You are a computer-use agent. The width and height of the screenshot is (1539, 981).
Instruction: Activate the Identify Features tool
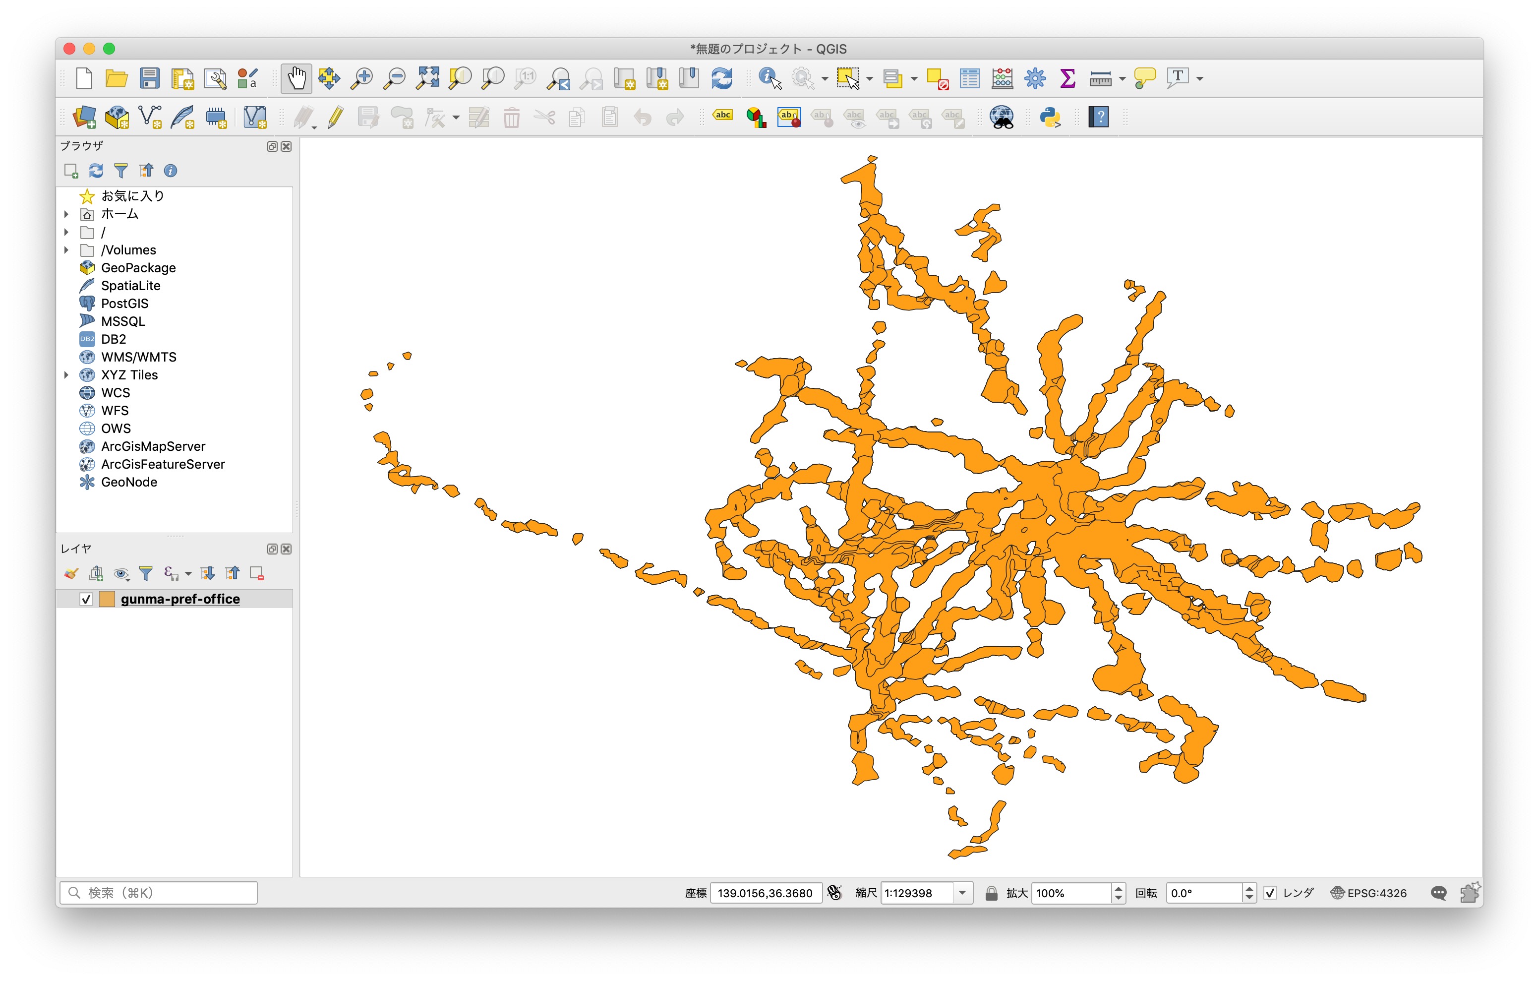tap(767, 78)
